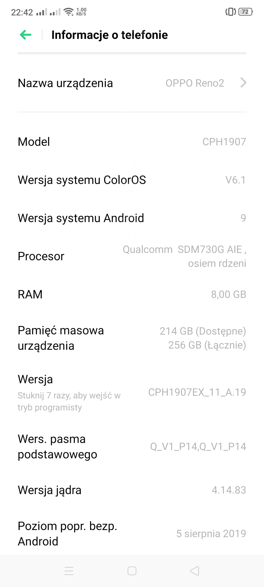Tap the Wersja jądra row

tap(132, 490)
